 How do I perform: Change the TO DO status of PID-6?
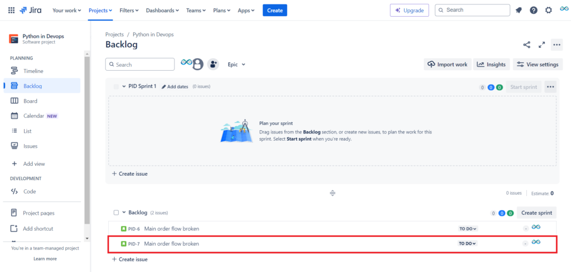[x=468, y=229]
